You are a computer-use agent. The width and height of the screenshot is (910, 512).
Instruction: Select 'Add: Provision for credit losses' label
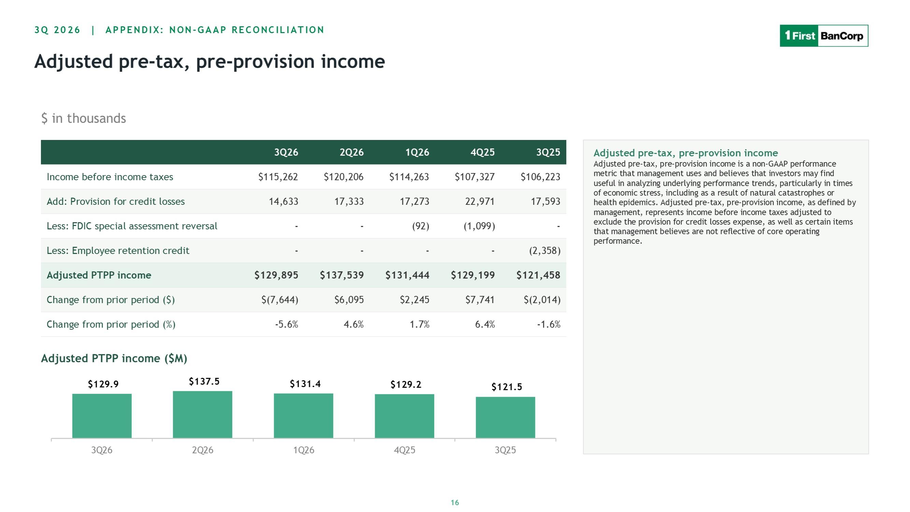[x=115, y=201]
